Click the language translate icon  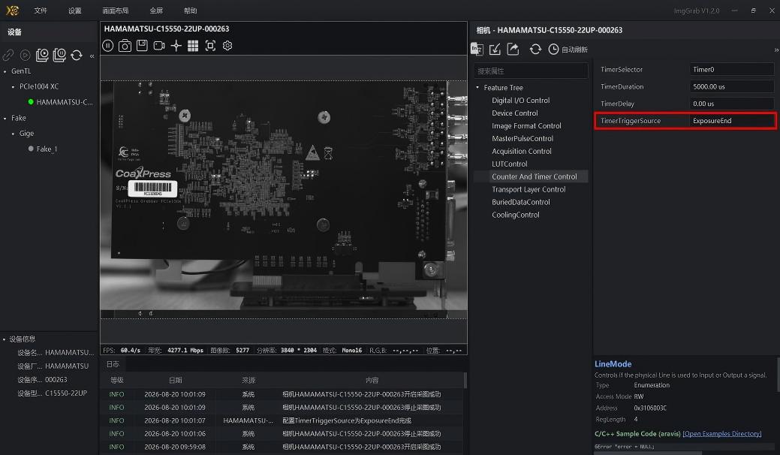[477, 49]
